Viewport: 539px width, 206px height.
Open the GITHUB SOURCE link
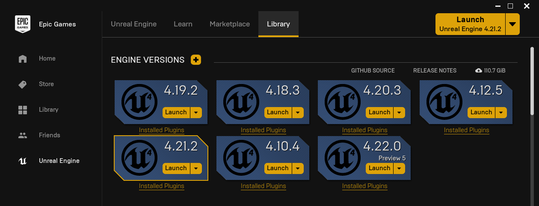point(373,70)
